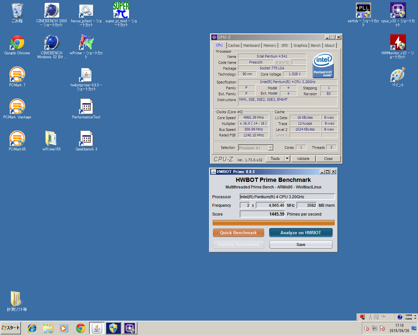Click the CPU-Z Close button
Viewport: 418px width, 335px height.
tap(328, 159)
